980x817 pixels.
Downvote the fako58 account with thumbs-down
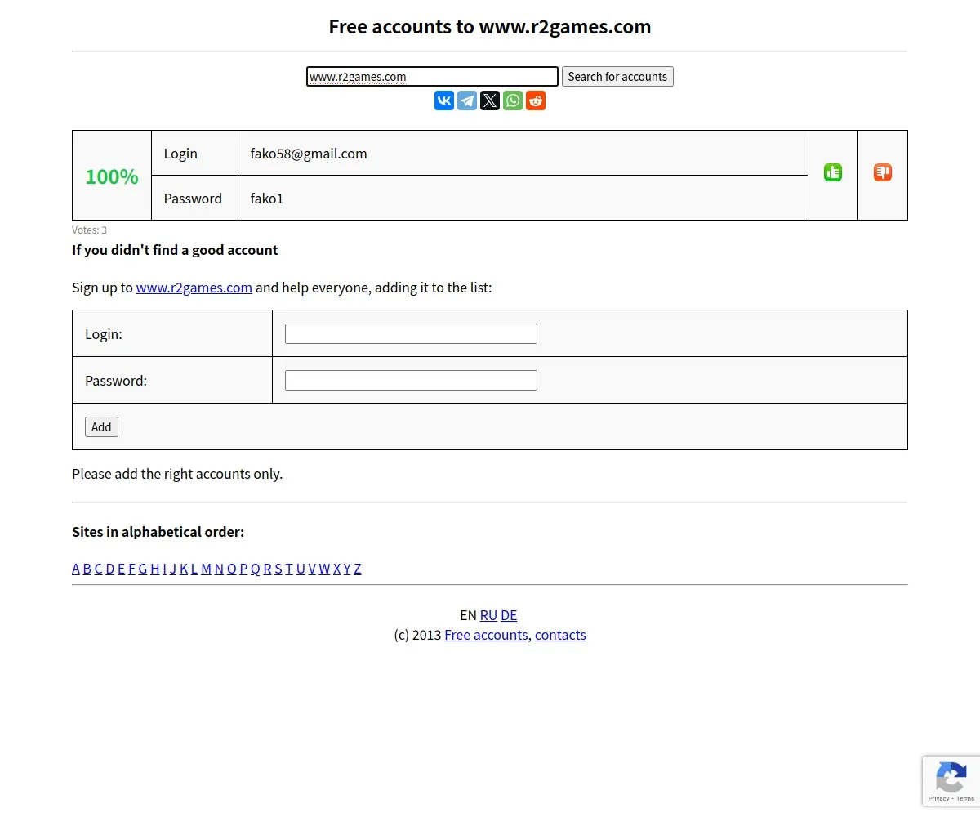coord(883,172)
